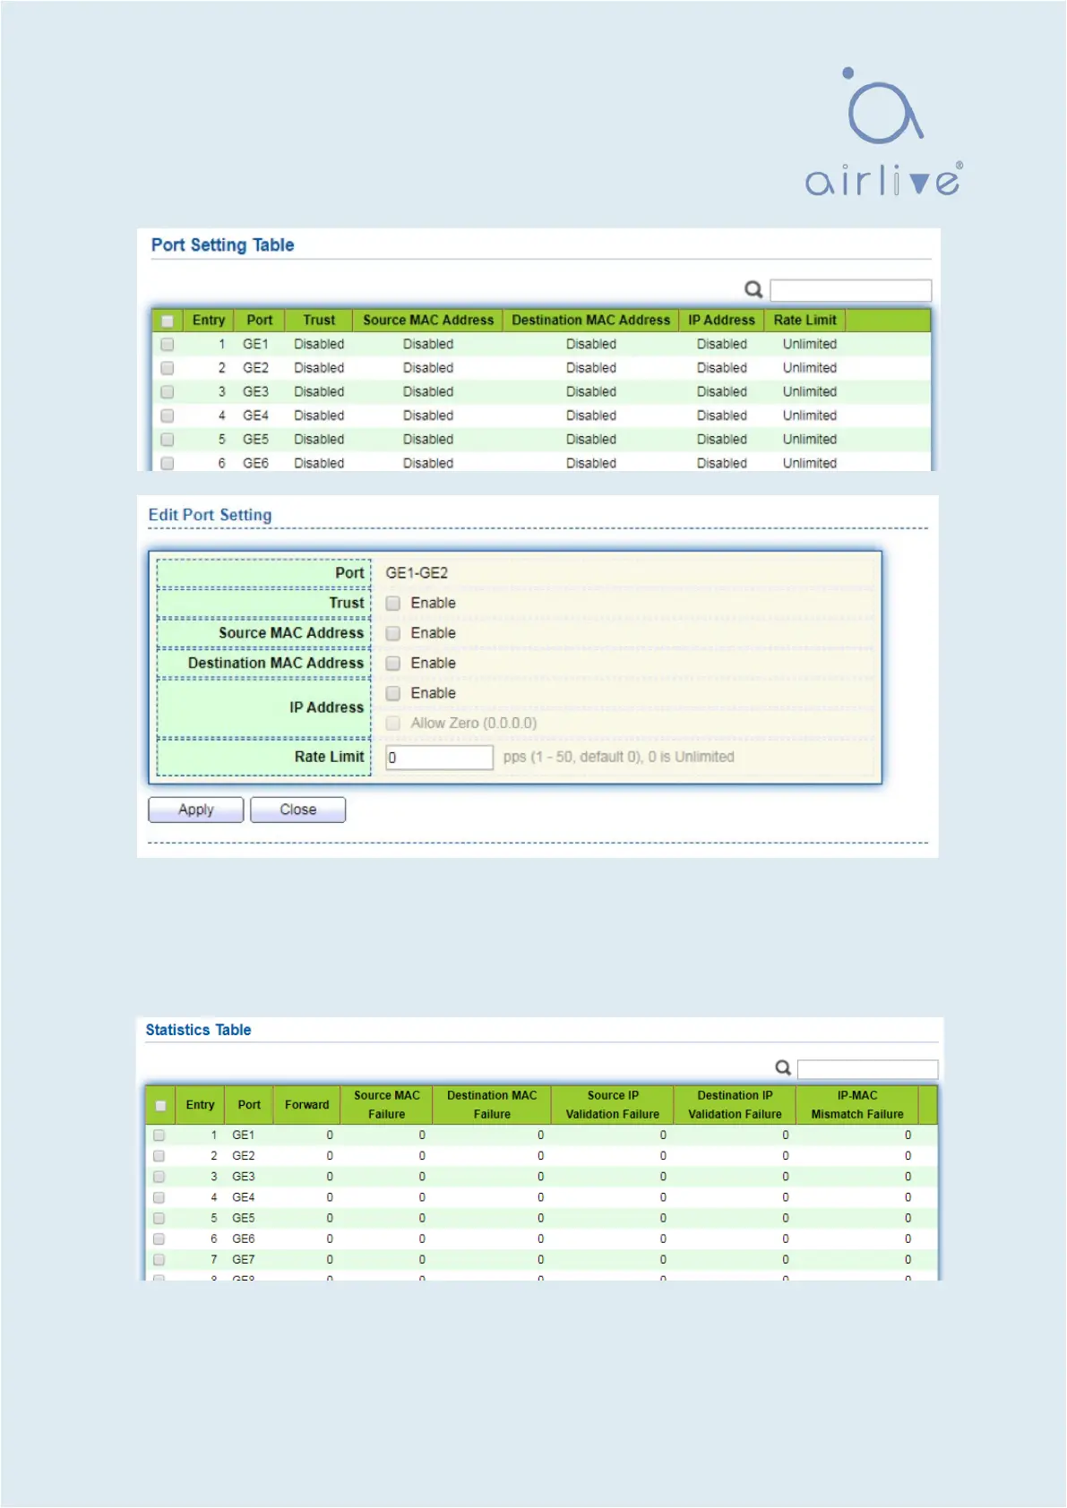This screenshot has width=1067, height=1508.
Task: Click the Rate Limit input field
Action: tap(439, 758)
